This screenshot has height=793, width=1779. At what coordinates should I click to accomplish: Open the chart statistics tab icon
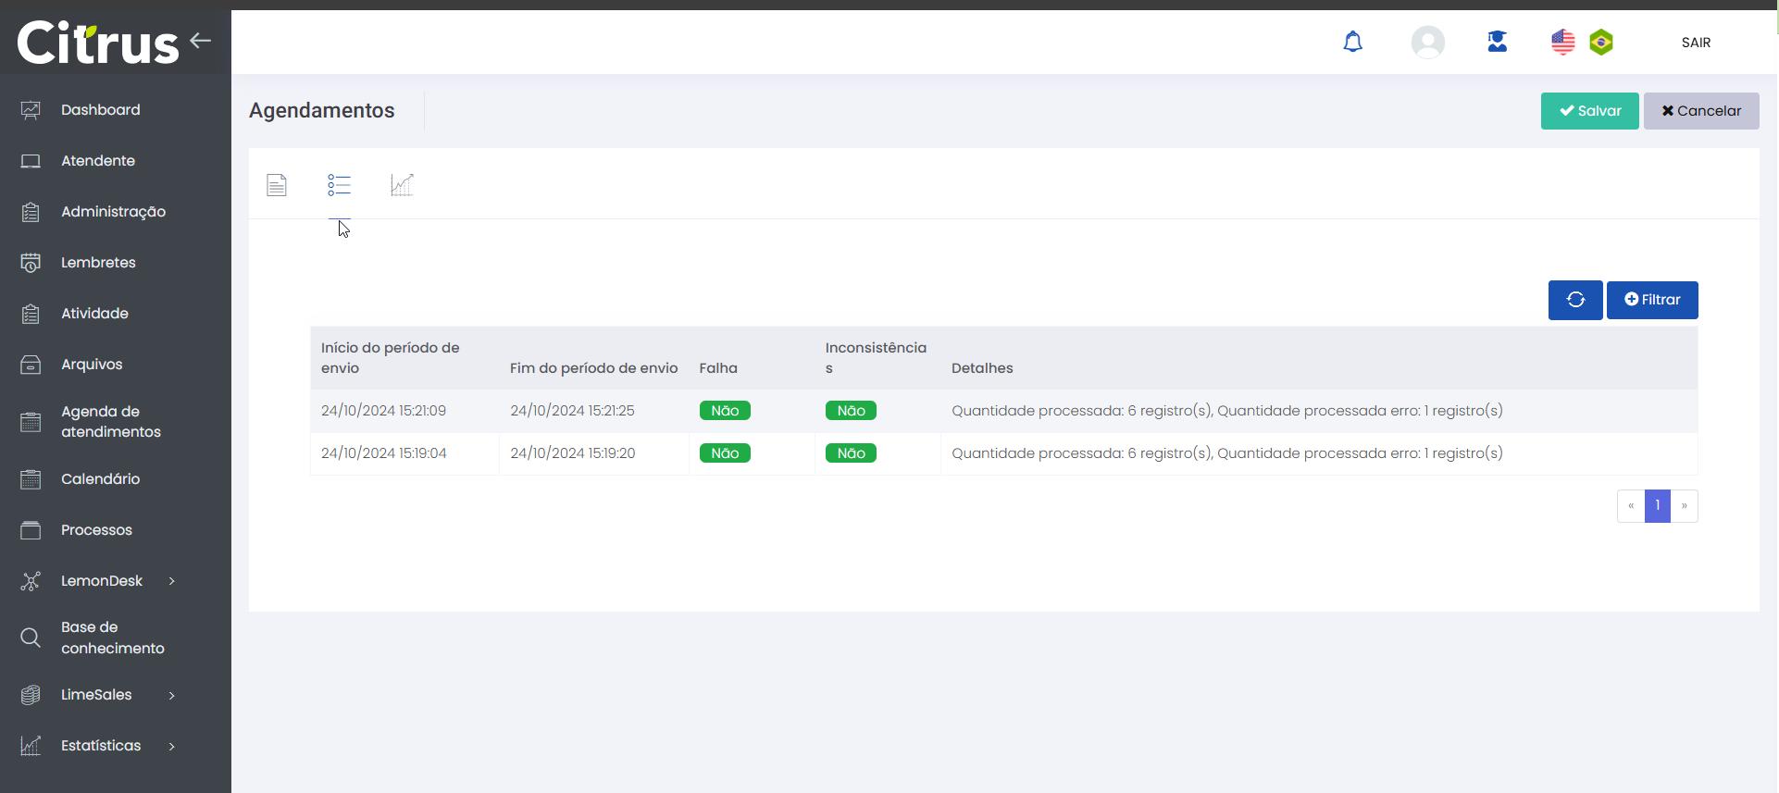(402, 185)
